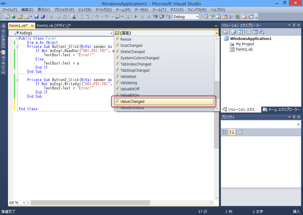This screenshot has height=215, width=303.
Task: Click the Alphabetical sort button in Properties panel
Action: 231,132
